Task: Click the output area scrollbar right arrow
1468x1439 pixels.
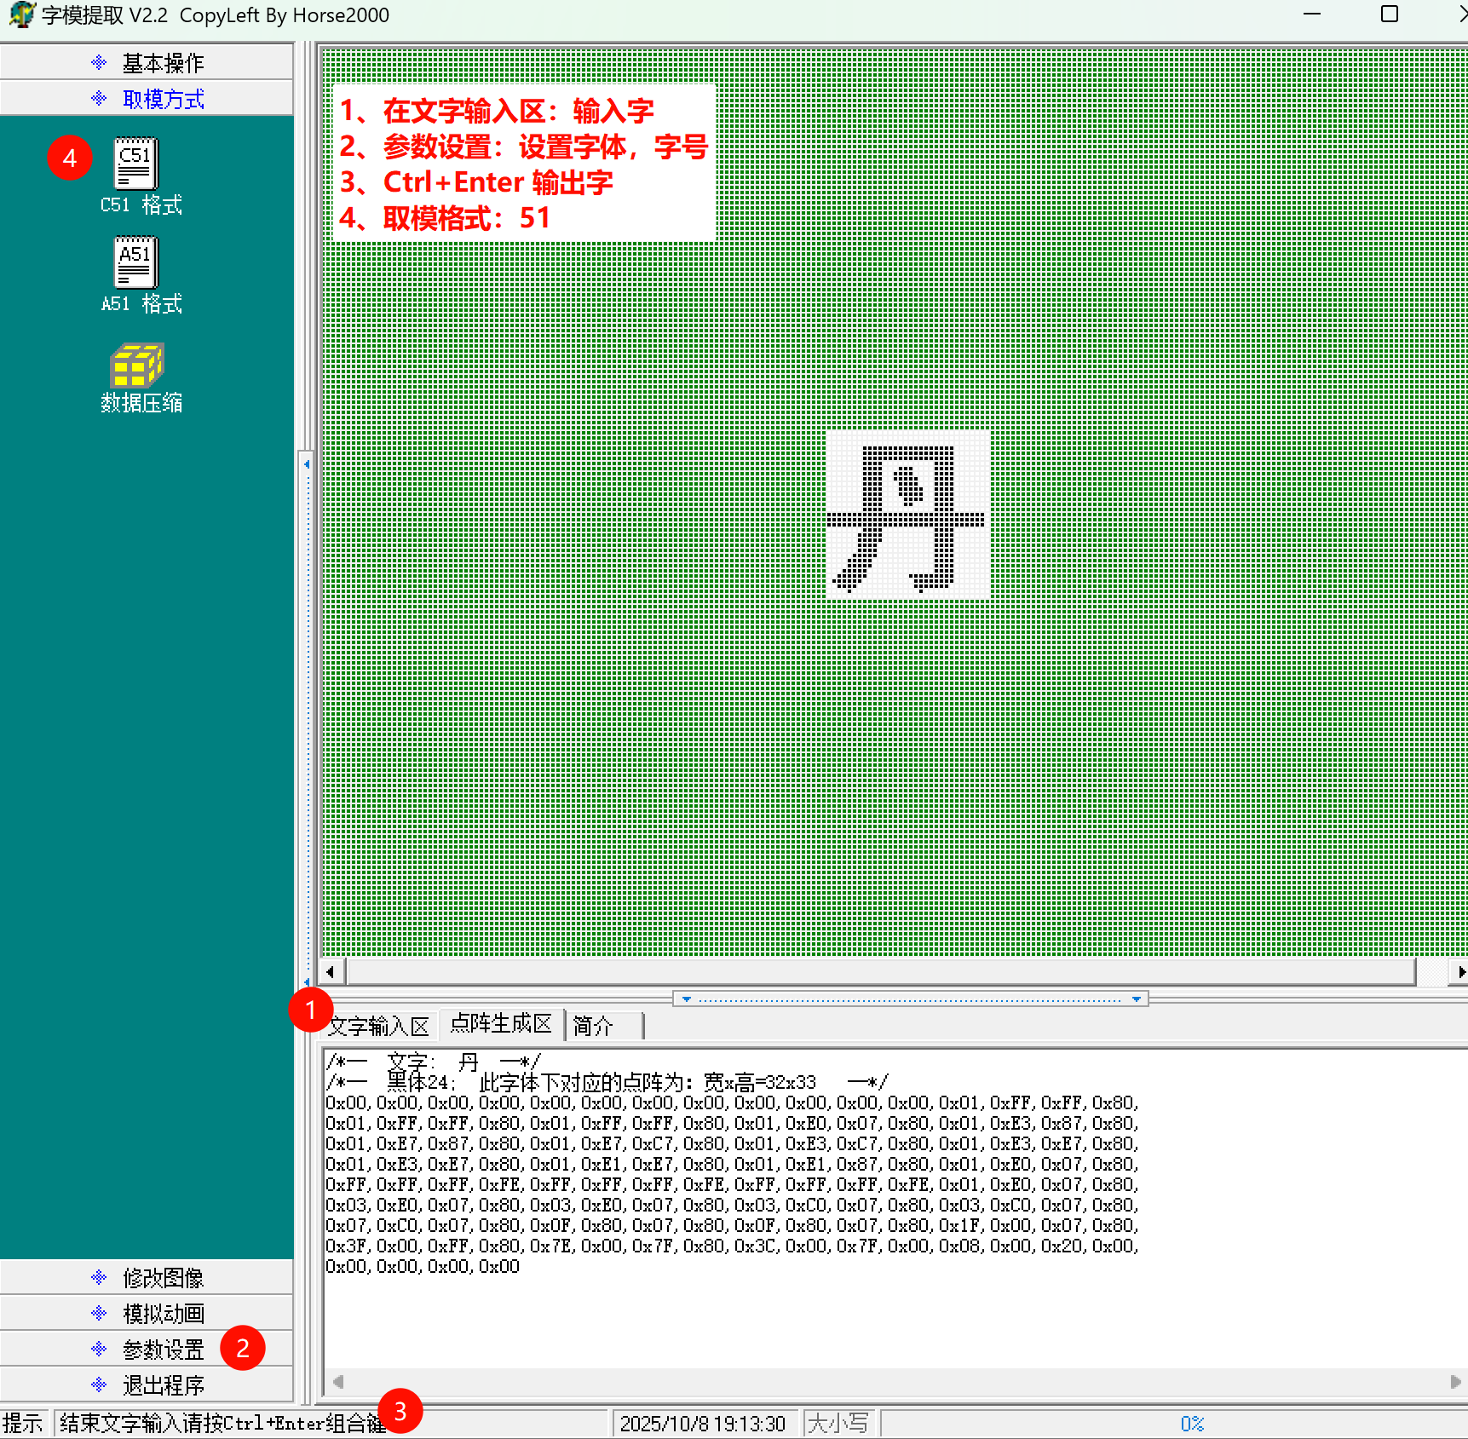Action: (x=1455, y=1381)
